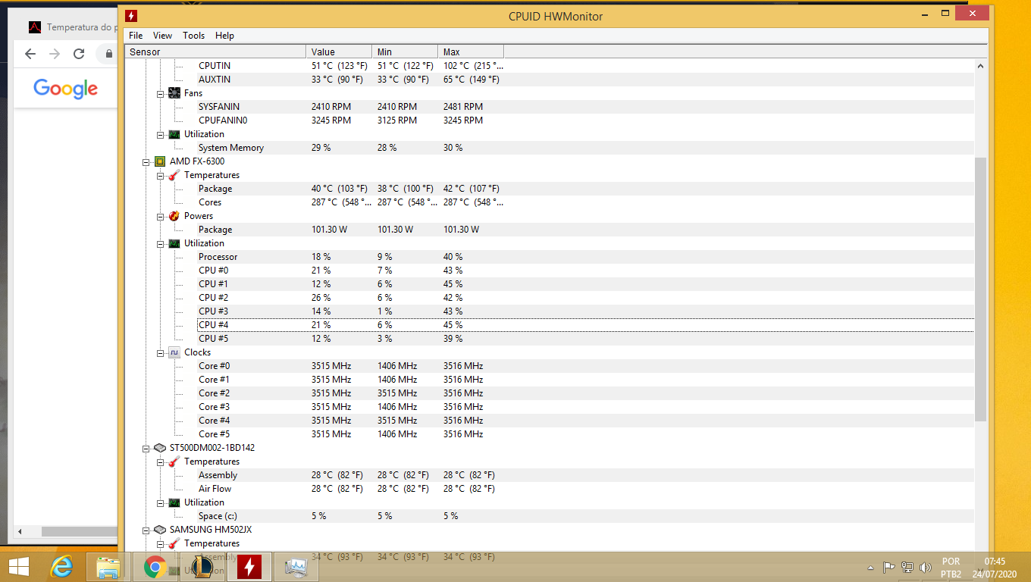Click the Utilization icon above Space (c:)
The height and width of the screenshot is (582, 1031).
174,502
